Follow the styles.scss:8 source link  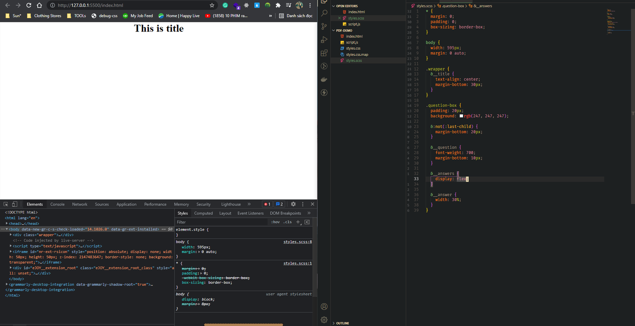click(297, 242)
